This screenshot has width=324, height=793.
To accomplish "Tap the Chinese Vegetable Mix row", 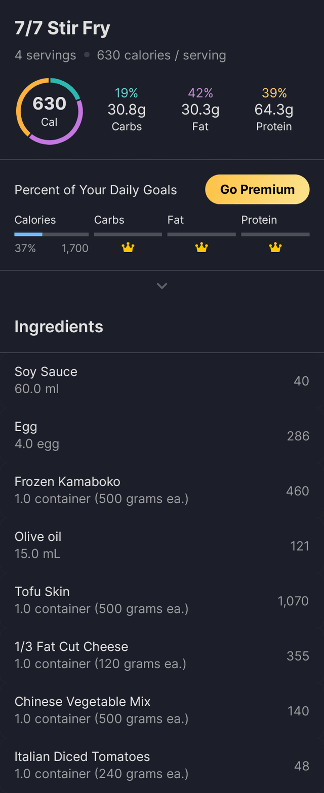I will [x=162, y=710].
